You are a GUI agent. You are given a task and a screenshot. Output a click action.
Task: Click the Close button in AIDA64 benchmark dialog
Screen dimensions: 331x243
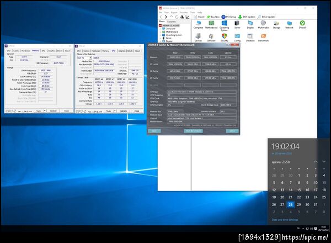232,131
